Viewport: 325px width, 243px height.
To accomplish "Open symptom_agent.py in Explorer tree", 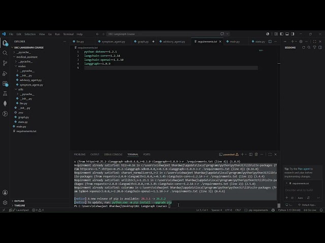I will [x=31, y=85].
